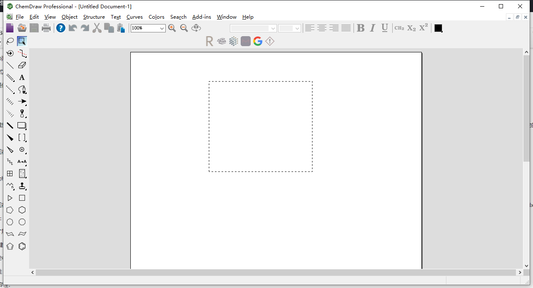The height and width of the screenshot is (288, 533).
Task: Select the Lasso selection tool
Action: point(10,41)
